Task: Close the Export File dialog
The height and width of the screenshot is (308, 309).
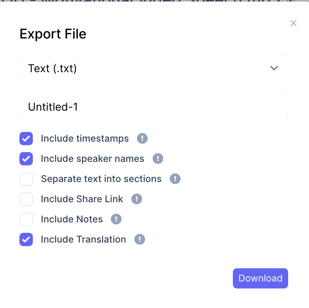Action: 293,24
